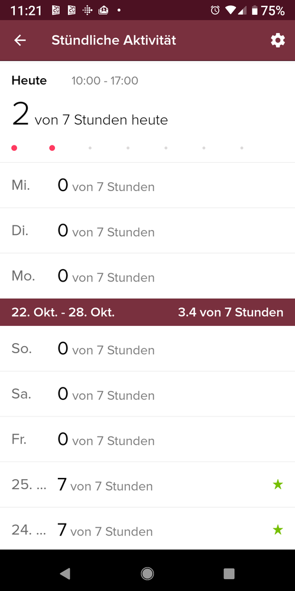Tap the back arrow icon
Image resolution: width=295 pixels, height=591 pixels.
click(x=20, y=40)
